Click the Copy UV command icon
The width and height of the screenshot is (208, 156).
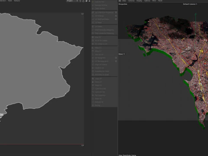pos(93,78)
